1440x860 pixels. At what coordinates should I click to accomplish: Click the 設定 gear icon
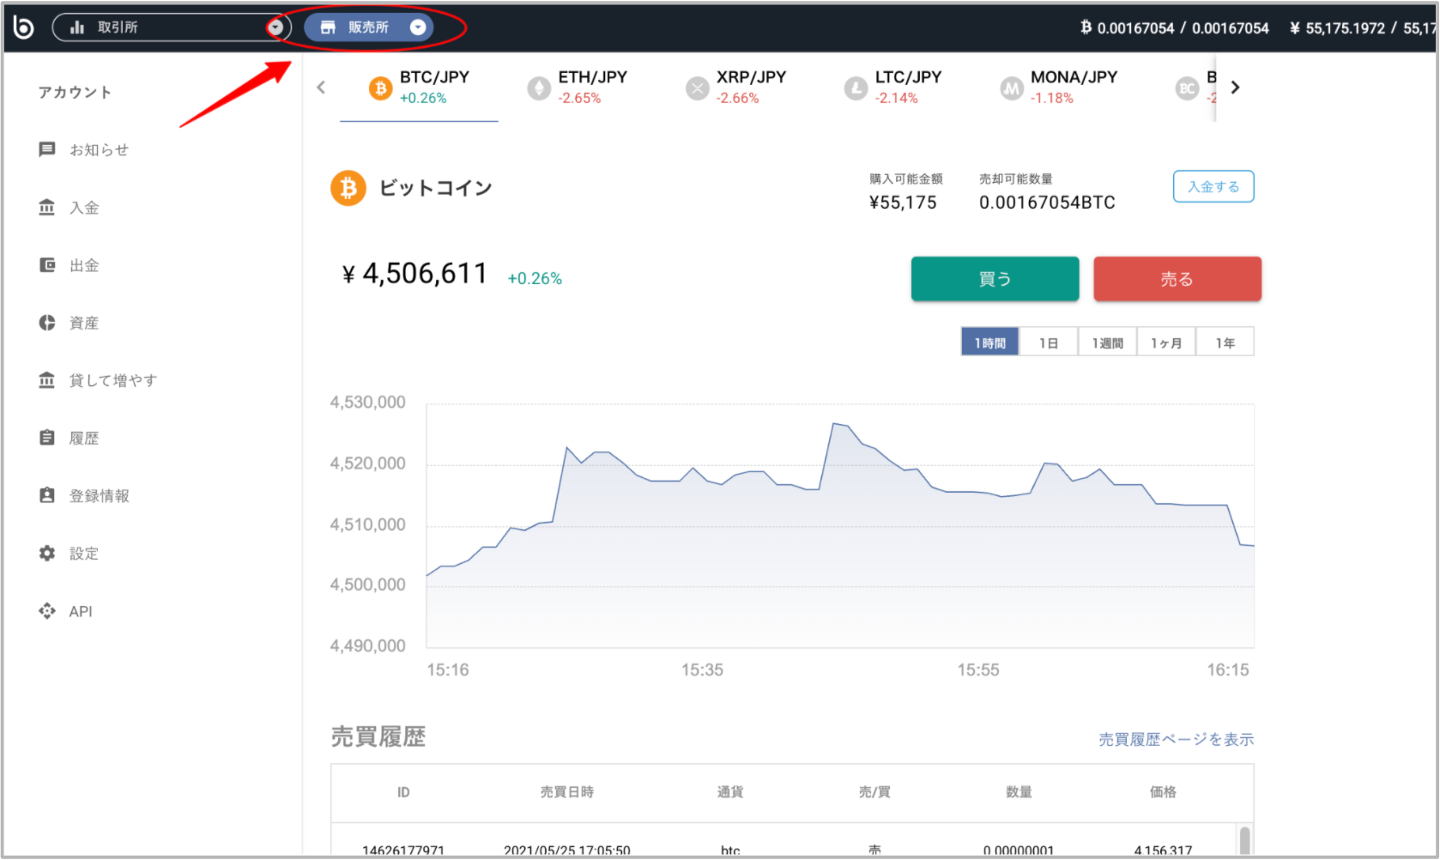(x=47, y=553)
